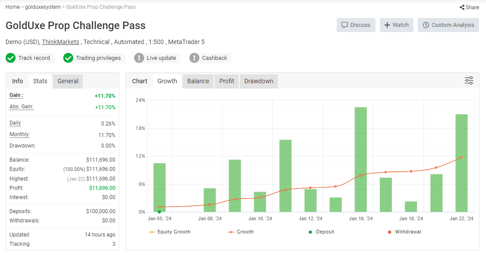The height and width of the screenshot is (255, 486).
Task: Click the Tracking value 3
Action: pyautogui.click(x=114, y=244)
